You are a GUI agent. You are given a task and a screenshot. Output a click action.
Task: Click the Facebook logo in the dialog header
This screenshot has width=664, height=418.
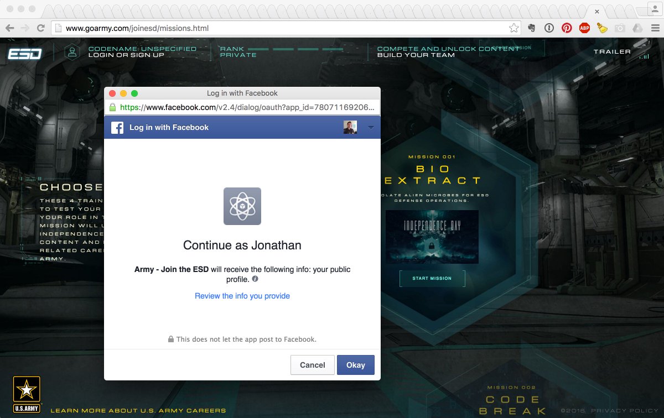(x=117, y=127)
